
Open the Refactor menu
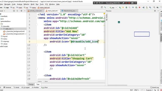pos(26,4)
